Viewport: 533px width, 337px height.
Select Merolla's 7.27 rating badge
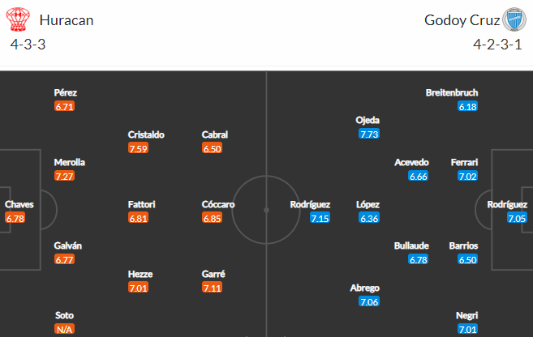(64, 176)
